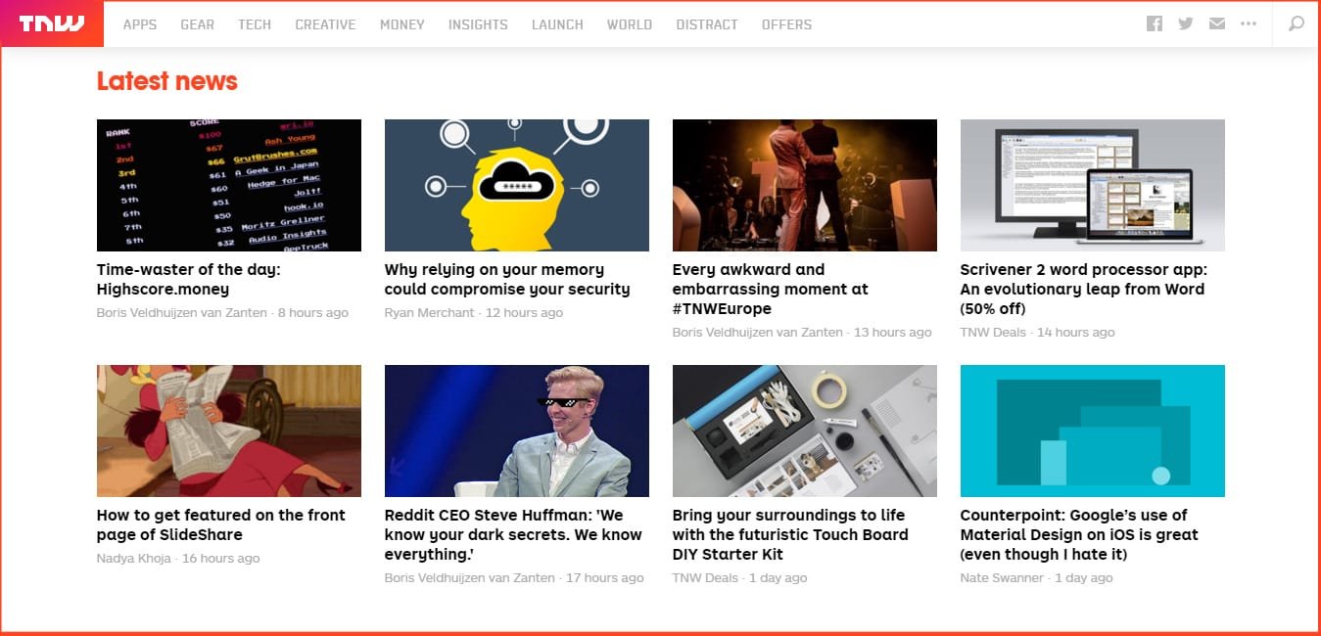This screenshot has height=636, width=1321.
Task: Click author Boris Veldhuijzen van Zanten under Highscore.money
Action: (182, 313)
